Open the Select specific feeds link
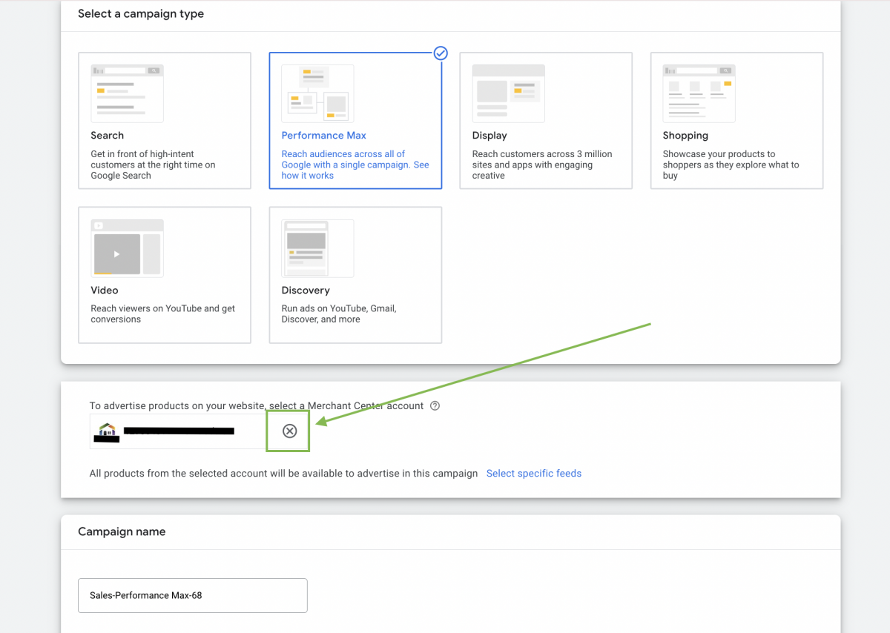Viewport: 890px width, 633px height. [x=533, y=474]
